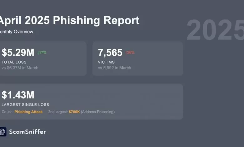Click the Monthly Overview subtitle
Image resolution: width=244 pixels, height=147 pixels.
pyautogui.click(x=17, y=32)
